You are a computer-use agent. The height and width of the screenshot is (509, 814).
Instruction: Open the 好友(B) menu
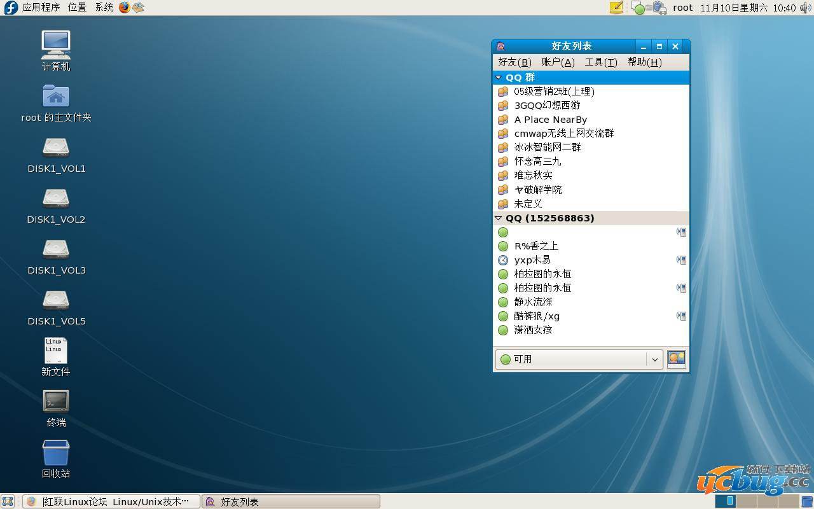pyautogui.click(x=514, y=62)
